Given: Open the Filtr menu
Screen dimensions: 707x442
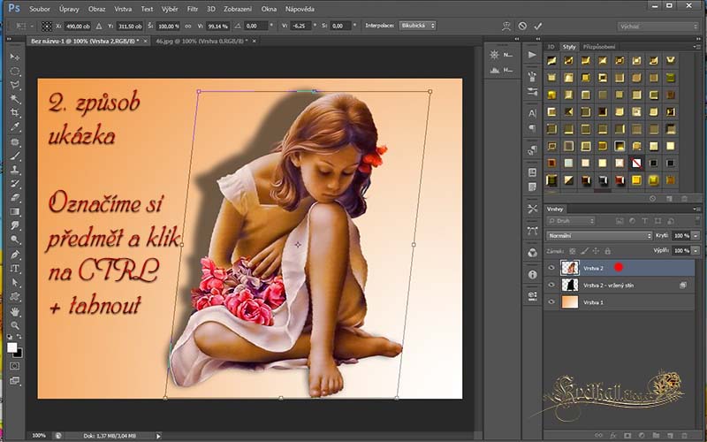Looking at the screenshot, I should 193,9.
